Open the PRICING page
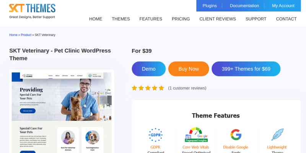The height and width of the screenshot is (153, 306). [181, 19]
